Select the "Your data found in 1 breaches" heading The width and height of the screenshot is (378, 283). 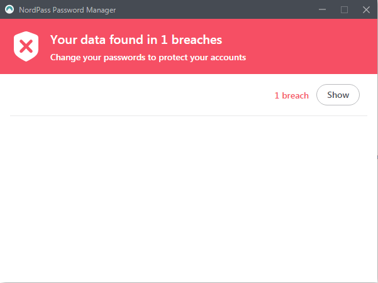(136, 40)
